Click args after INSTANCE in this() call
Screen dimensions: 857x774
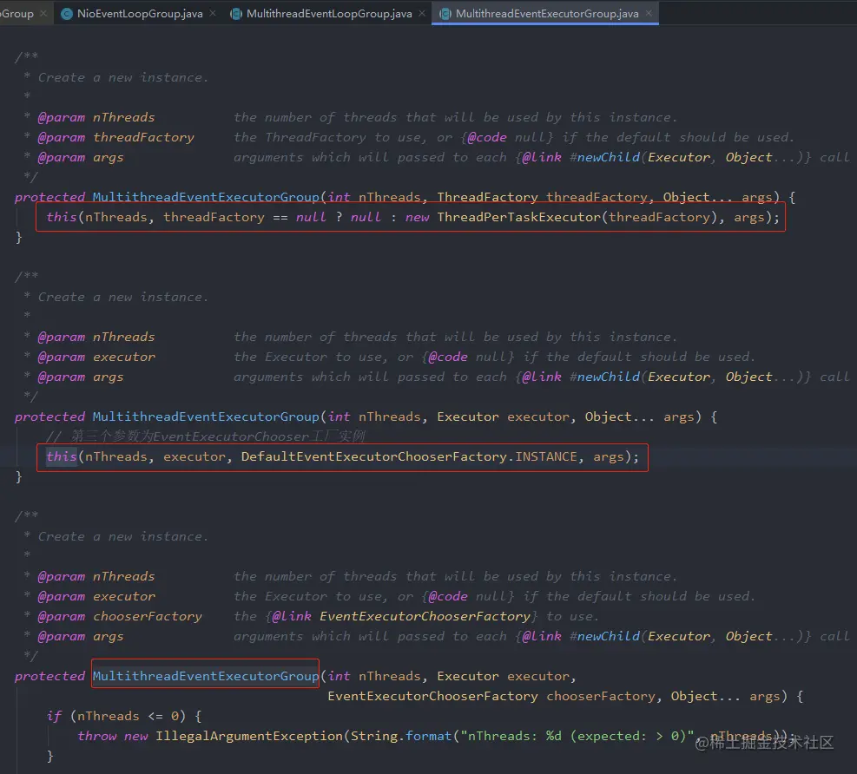[x=609, y=456]
